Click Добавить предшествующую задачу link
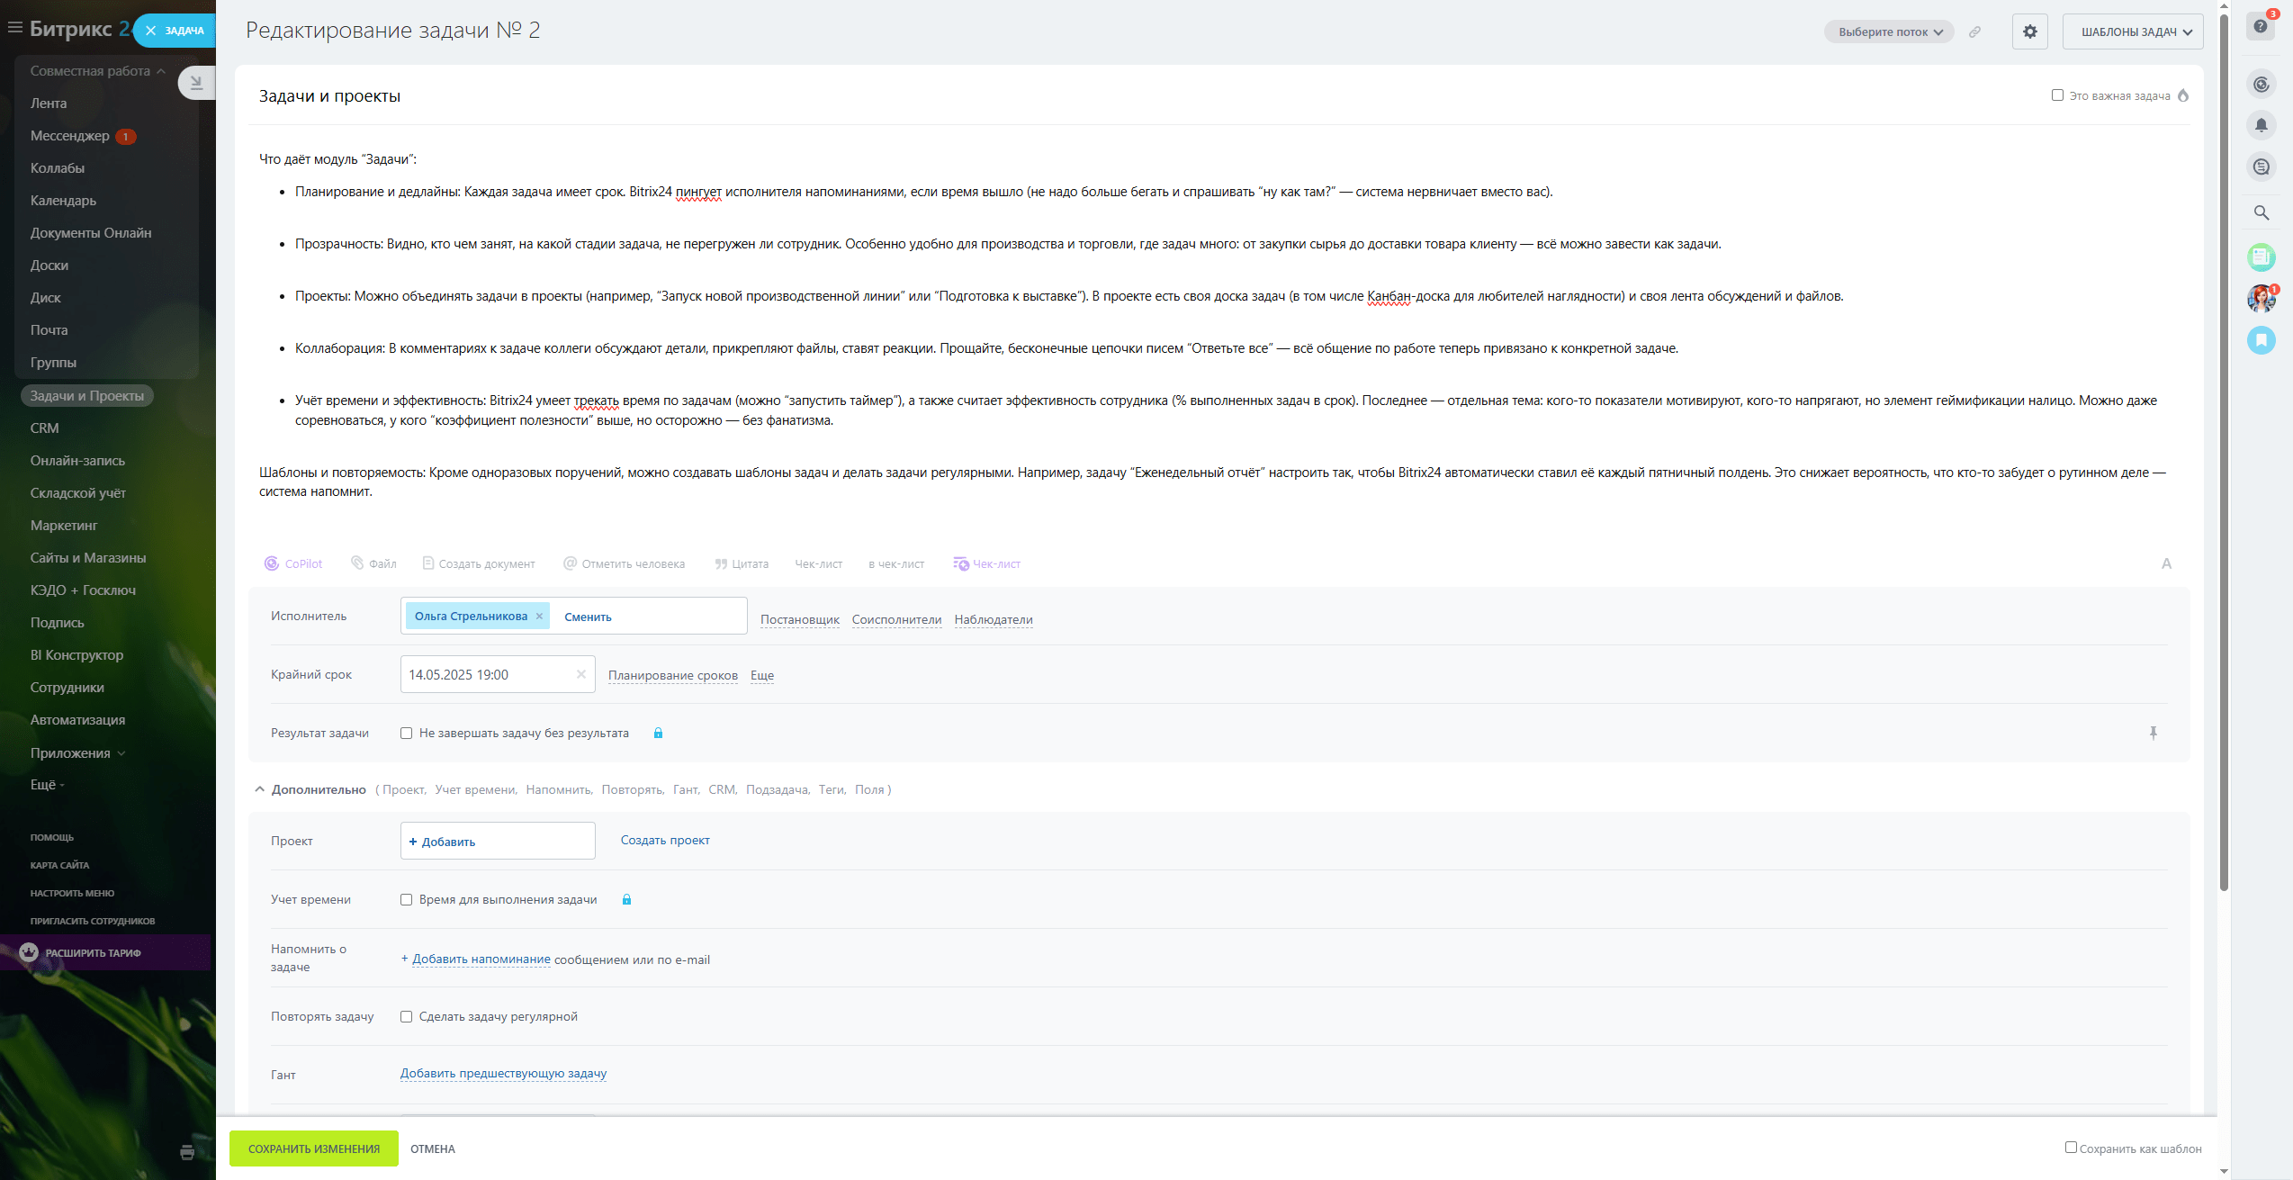 [503, 1073]
